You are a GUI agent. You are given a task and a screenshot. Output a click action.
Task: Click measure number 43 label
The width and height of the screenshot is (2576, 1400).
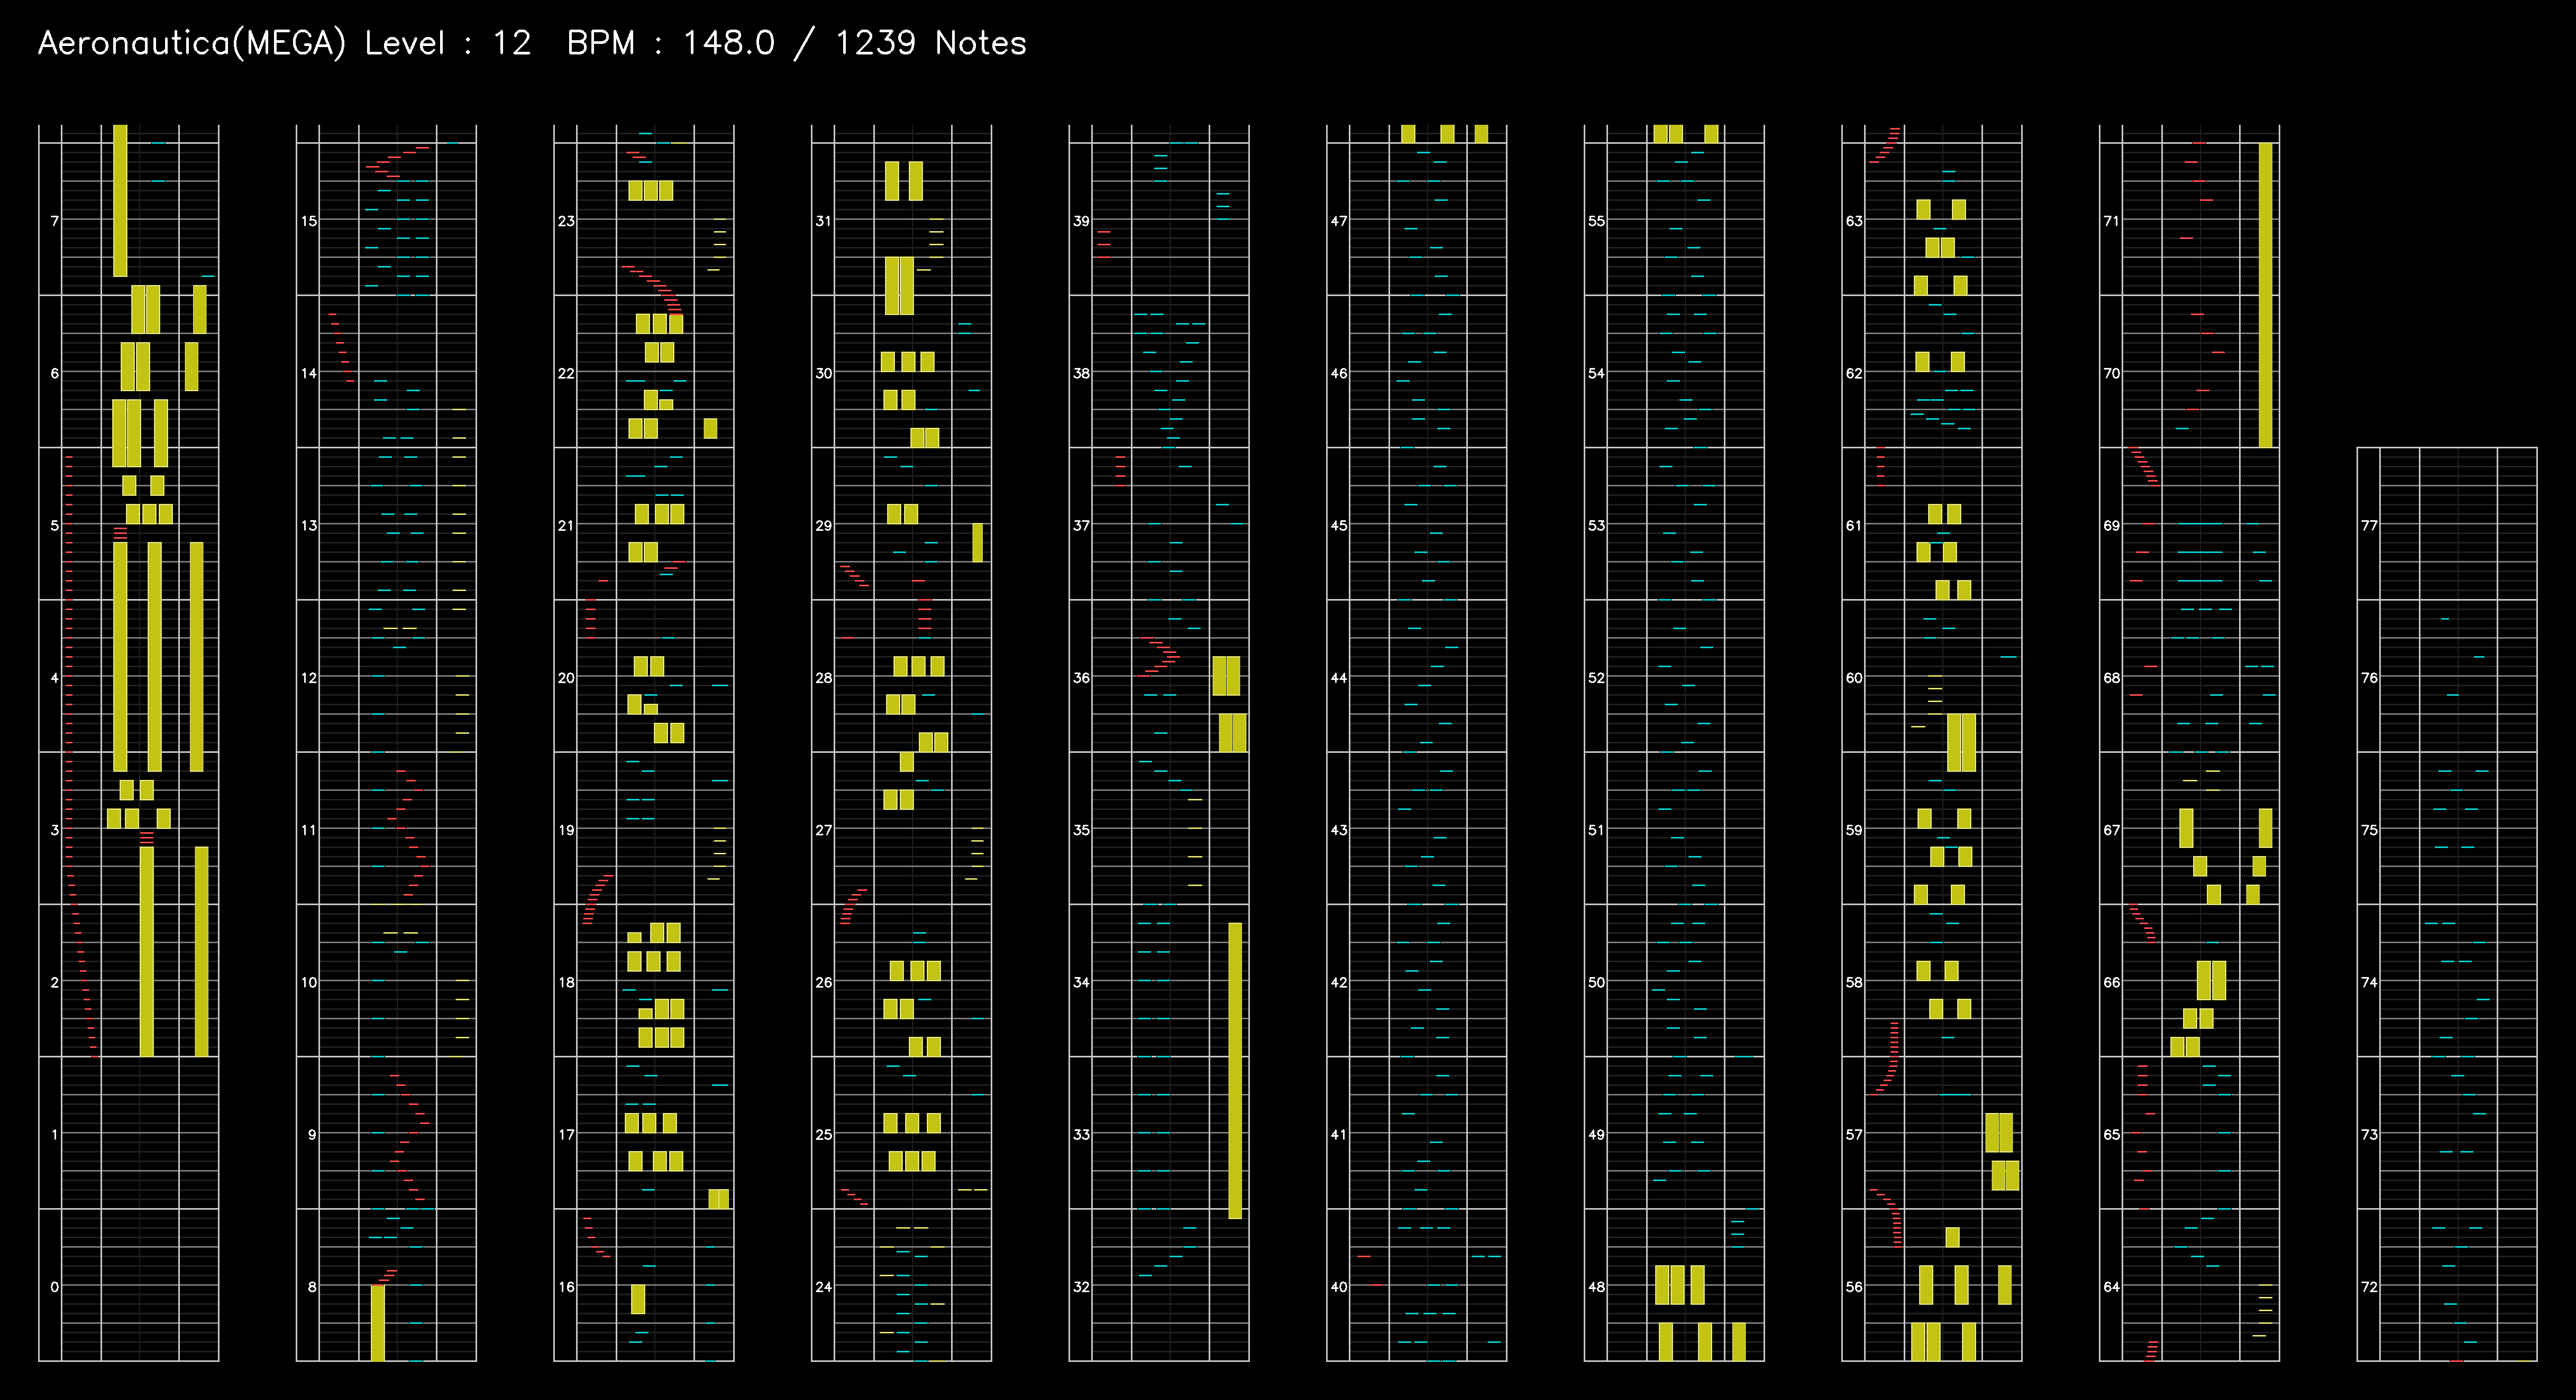1339,831
